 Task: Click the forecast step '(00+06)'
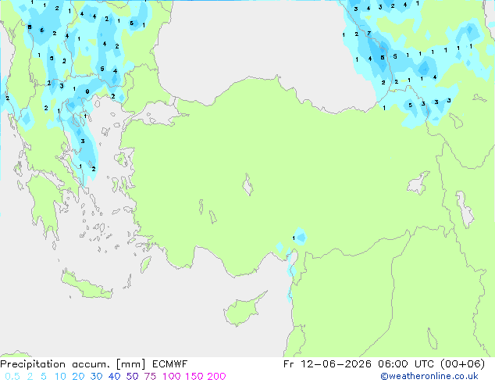[463, 364]
